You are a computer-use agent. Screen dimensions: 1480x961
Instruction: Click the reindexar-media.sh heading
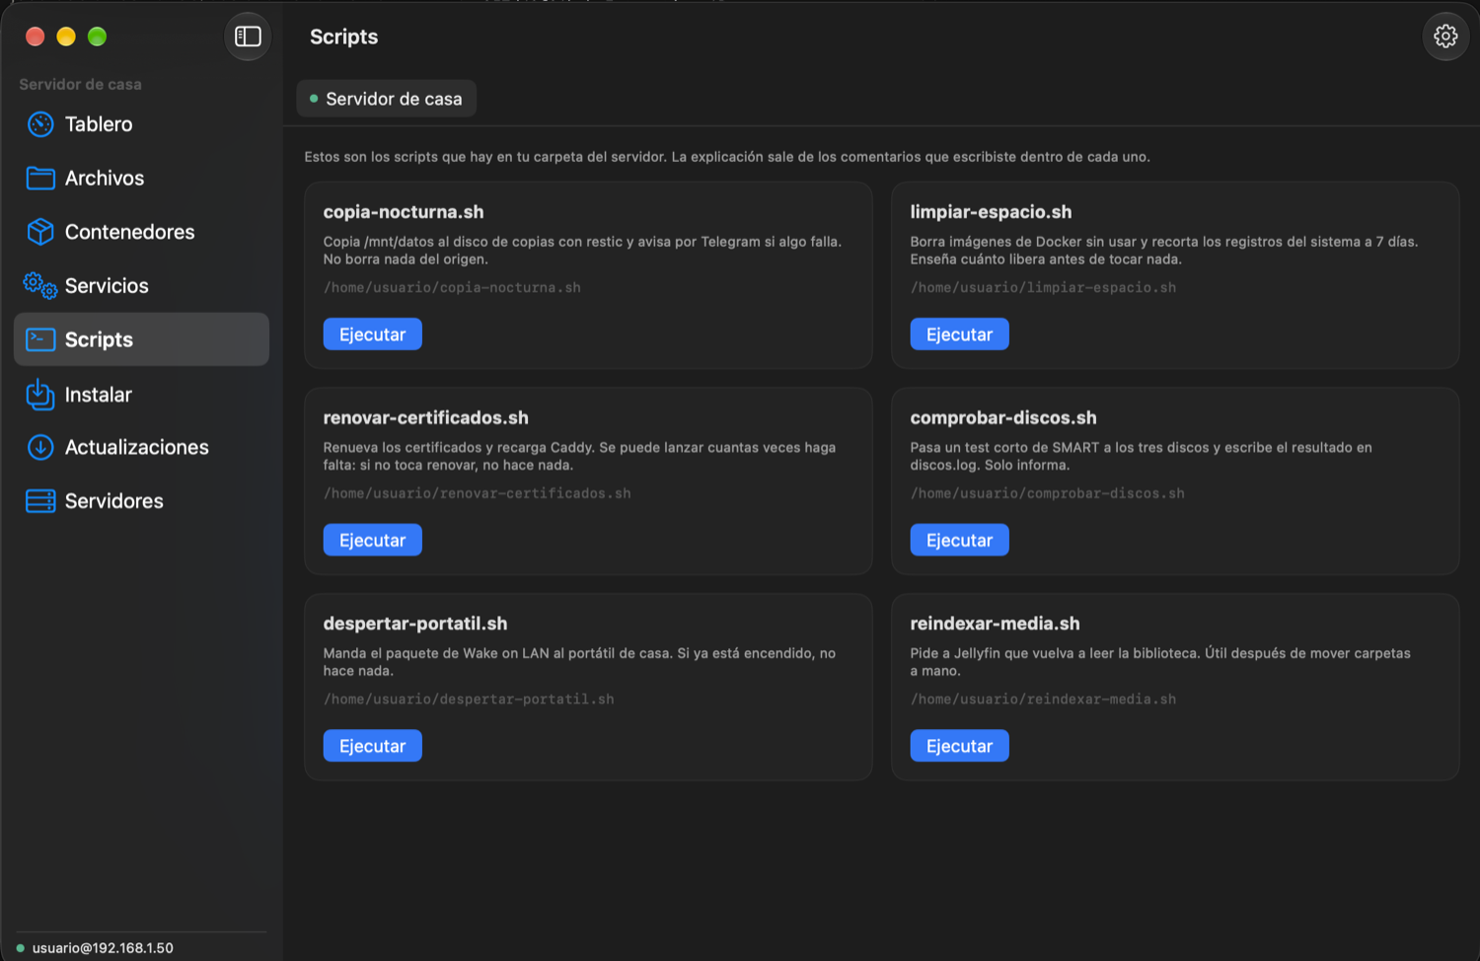click(995, 624)
